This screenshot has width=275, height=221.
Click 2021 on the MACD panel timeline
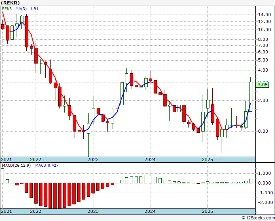(x=6, y=211)
